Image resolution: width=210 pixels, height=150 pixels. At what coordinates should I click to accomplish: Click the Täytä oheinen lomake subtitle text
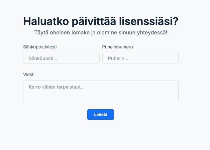[101, 32]
